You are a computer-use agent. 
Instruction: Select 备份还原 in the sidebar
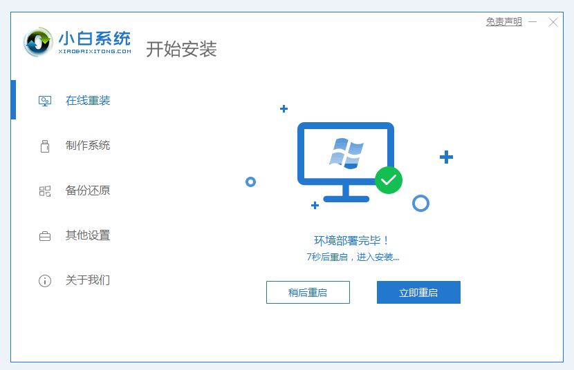tap(88, 191)
